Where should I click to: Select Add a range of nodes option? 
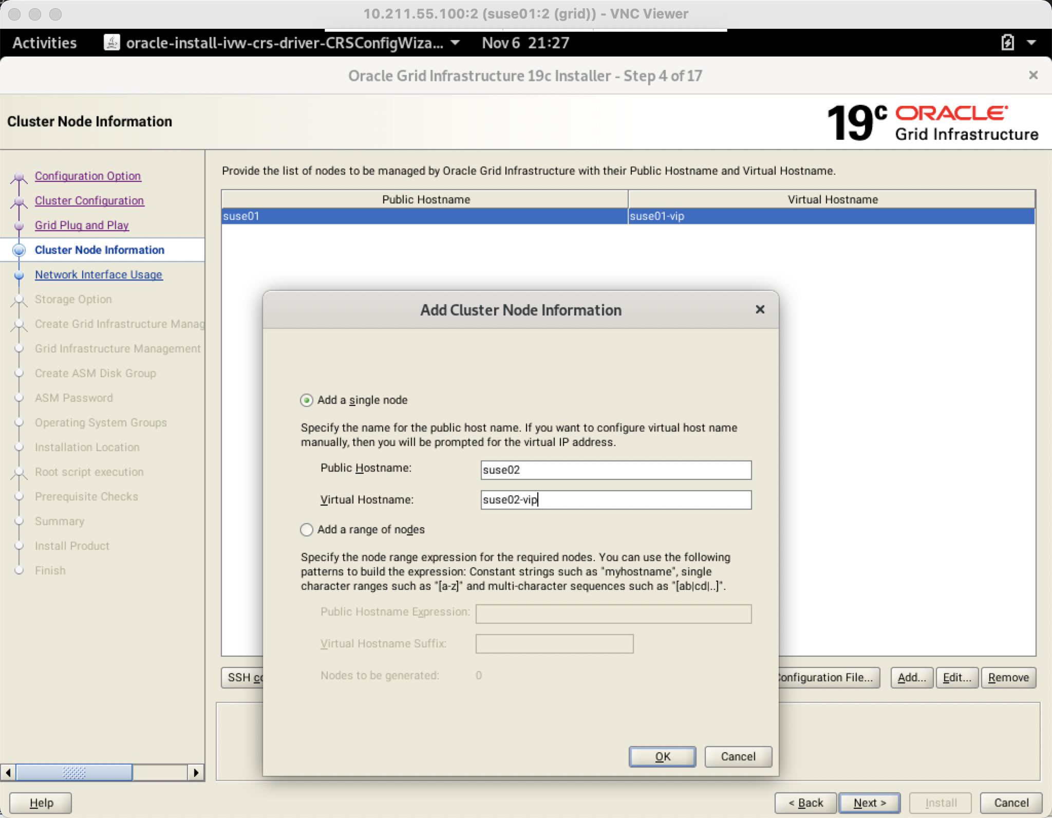tap(307, 530)
